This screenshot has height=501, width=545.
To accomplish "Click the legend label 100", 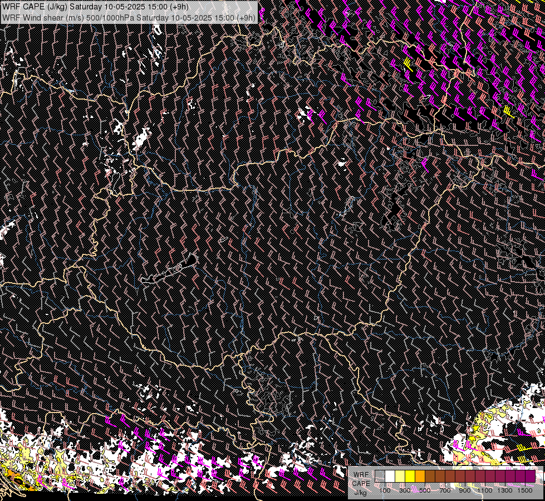I will [385, 490].
